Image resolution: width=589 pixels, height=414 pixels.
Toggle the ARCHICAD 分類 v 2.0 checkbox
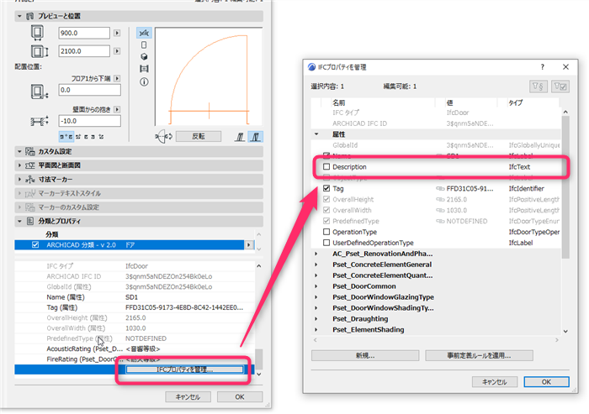tap(35, 245)
